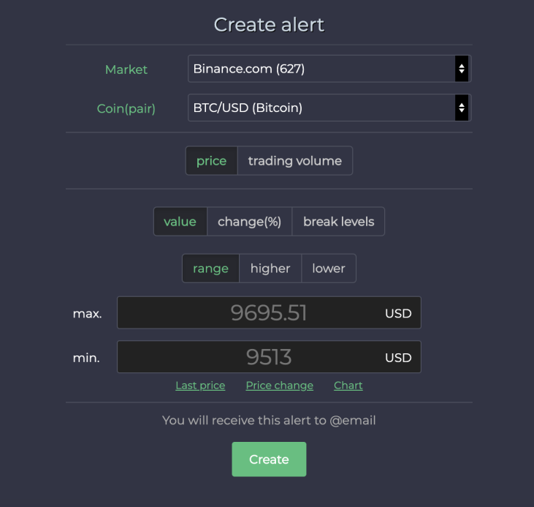The height and width of the screenshot is (507, 534).
Task: Select the range condition
Action: coord(211,268)
